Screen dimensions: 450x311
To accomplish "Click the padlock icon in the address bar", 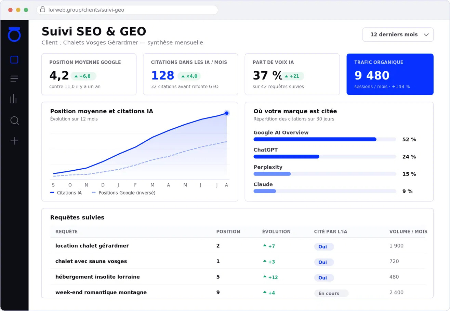I will [43, 10].
